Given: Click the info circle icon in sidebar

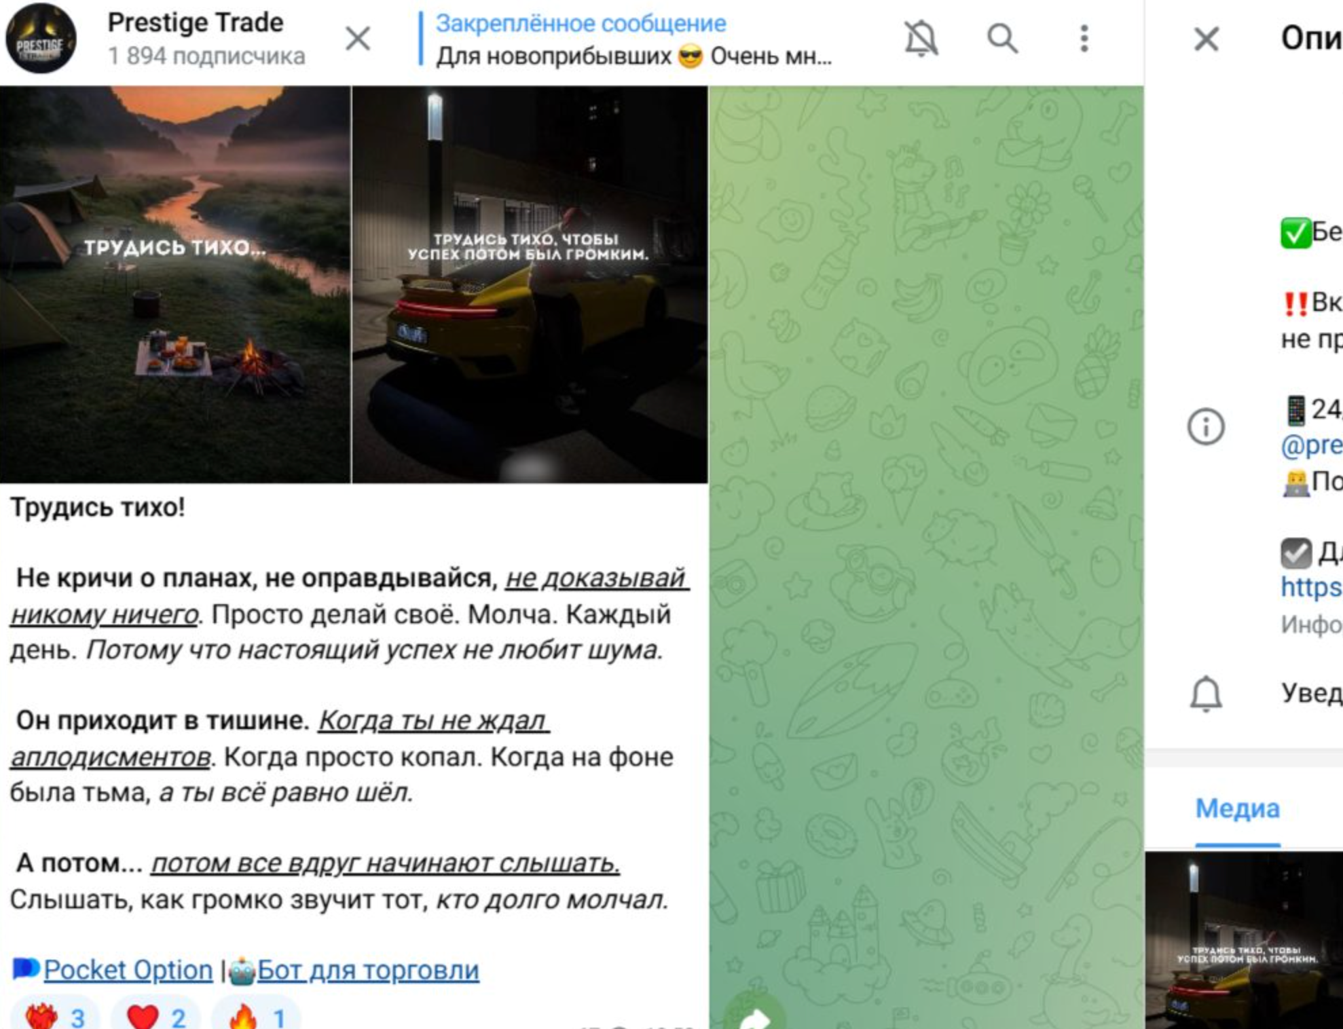Looking at the screenshot, I should click(x=1206, y=427).
